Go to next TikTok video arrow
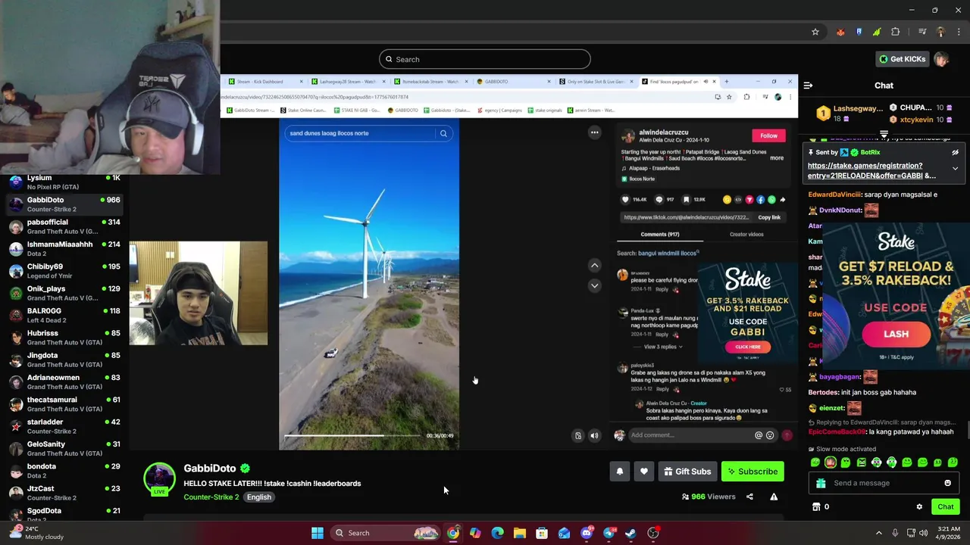The image size is (970, 545). 594,285
